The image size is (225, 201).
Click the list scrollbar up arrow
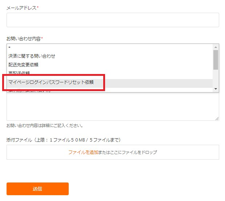[216, 47]
